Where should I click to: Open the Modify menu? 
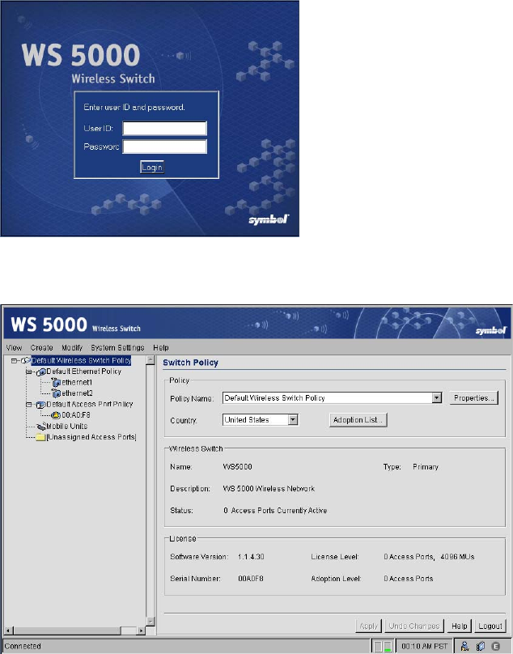pos(72,347)
